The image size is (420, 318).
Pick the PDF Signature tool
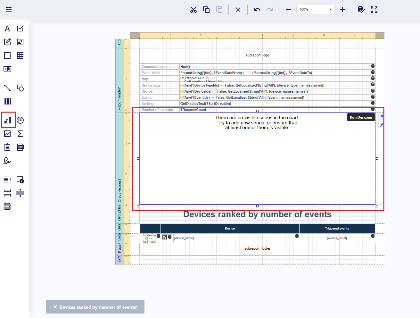tap(7, 161)
